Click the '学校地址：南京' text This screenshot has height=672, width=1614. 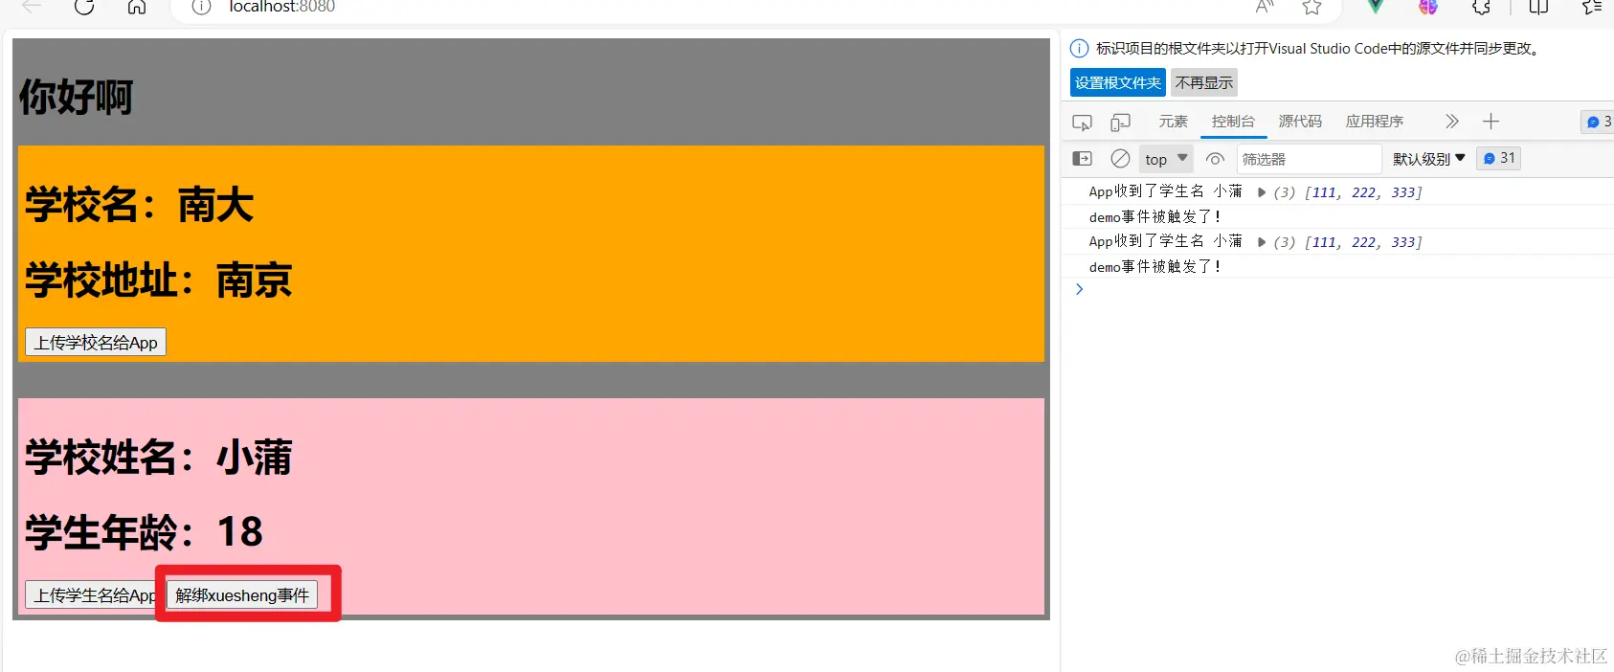pyautogui.click(x=159, y=280)
